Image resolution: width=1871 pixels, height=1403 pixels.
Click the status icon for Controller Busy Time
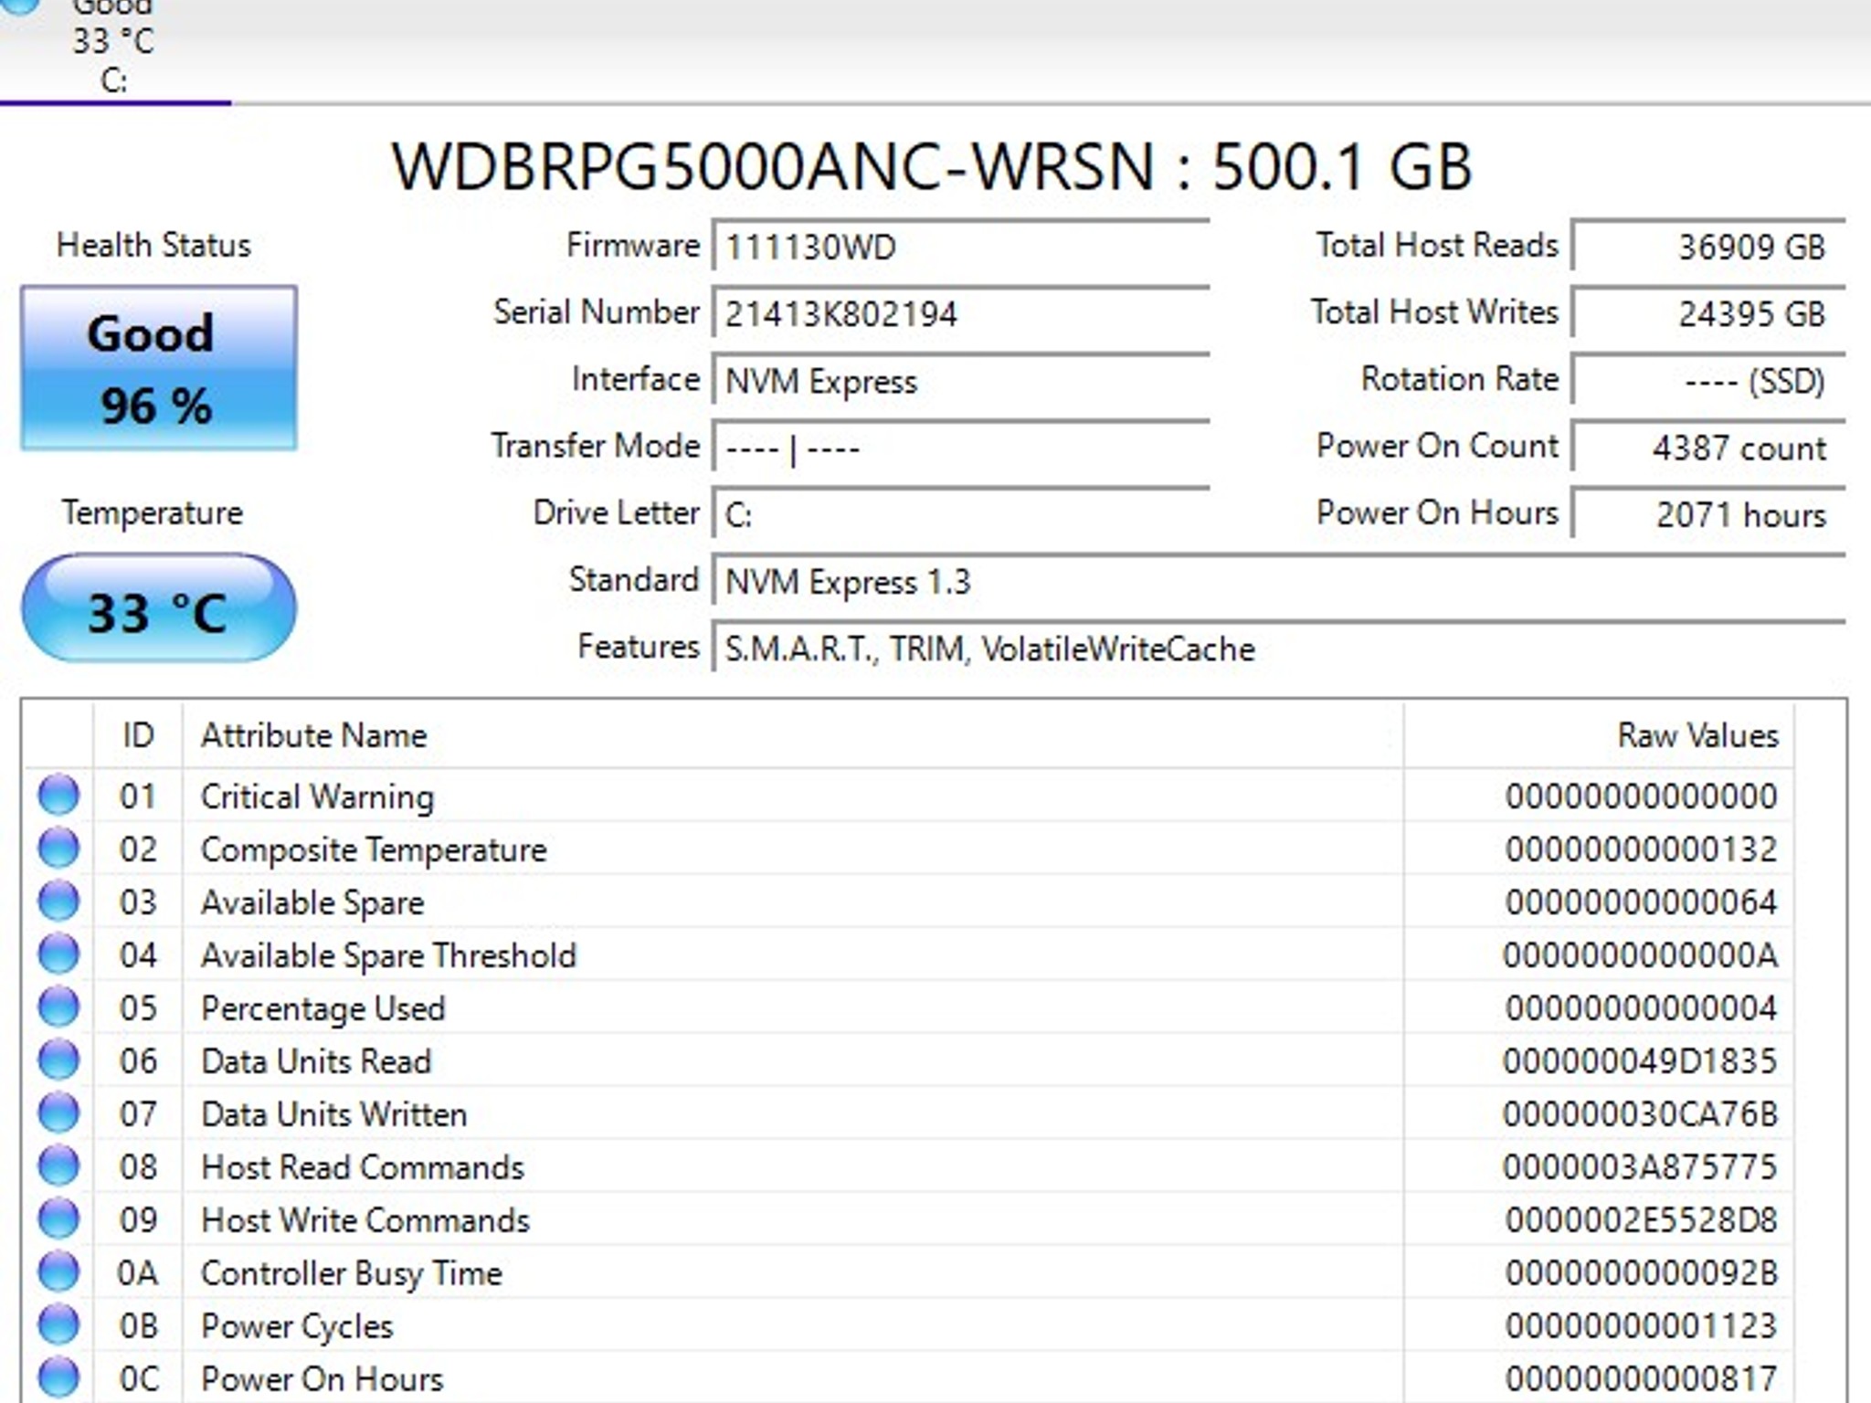point(59,1271)
